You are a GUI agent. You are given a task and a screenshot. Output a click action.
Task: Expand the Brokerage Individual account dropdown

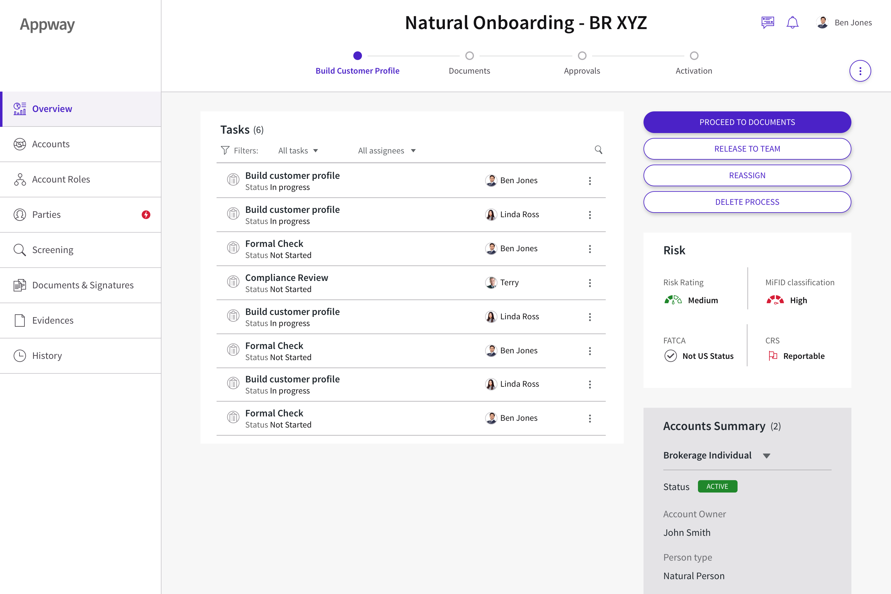(766, 456)
